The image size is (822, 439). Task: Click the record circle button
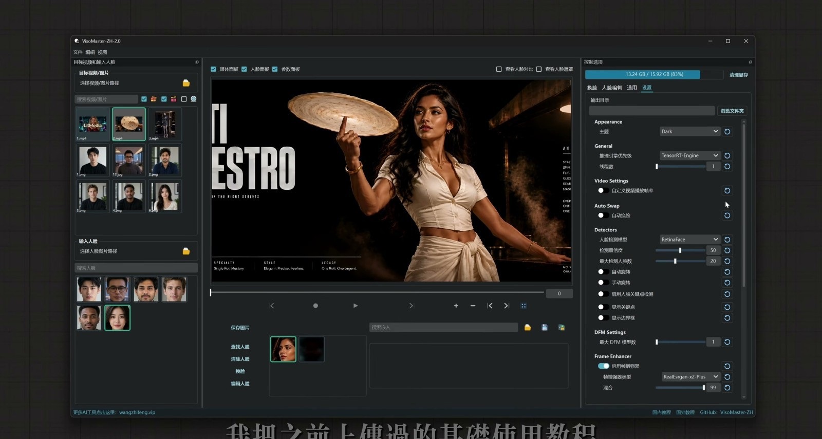(315, 306)
